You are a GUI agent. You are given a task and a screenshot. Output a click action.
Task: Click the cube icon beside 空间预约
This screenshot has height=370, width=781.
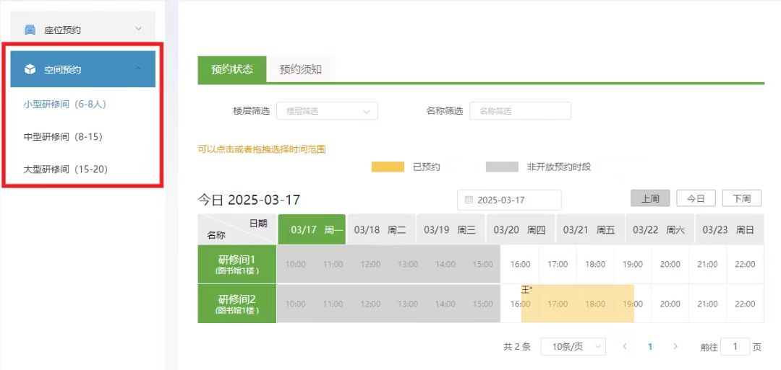click(30, 69)
